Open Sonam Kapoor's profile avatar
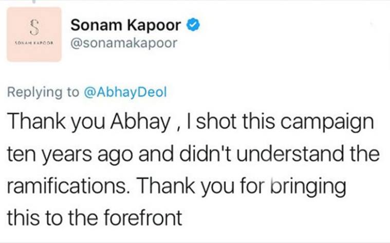This screenshot has width=390, height=243. (35, 34)
